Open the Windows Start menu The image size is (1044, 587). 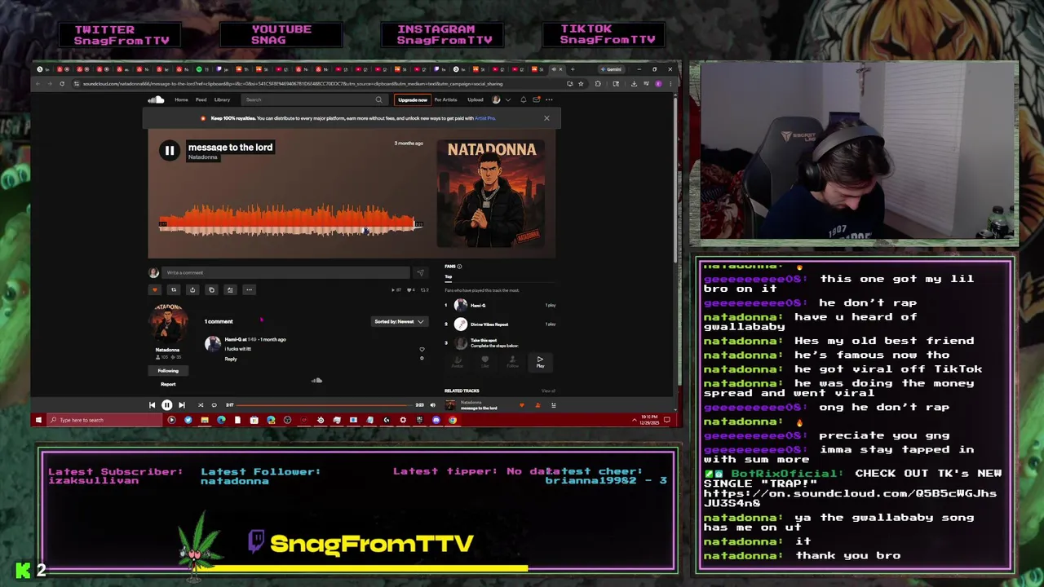tap(38, 420)
